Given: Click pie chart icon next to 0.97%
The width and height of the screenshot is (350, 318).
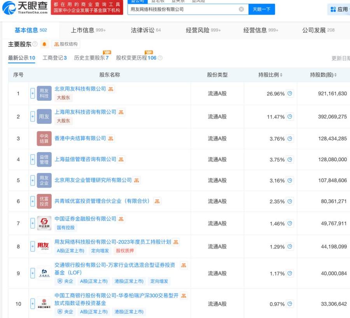Looking at the screenshot, I should click(x=290, y=304).
